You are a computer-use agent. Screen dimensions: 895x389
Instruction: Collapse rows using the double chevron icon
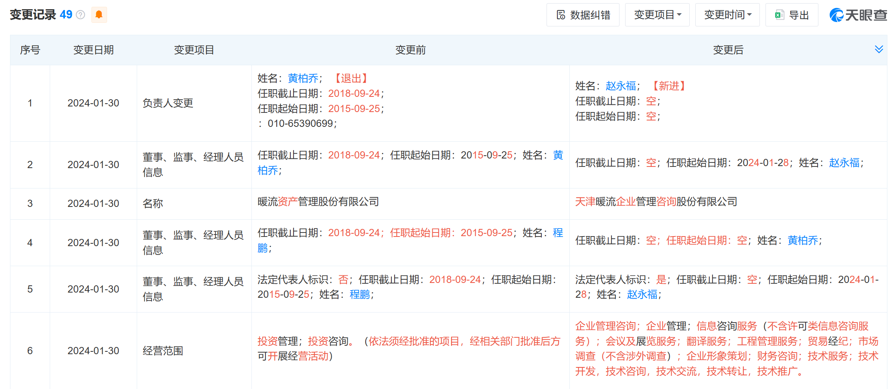pyautogui.click(x=879, y=49)
